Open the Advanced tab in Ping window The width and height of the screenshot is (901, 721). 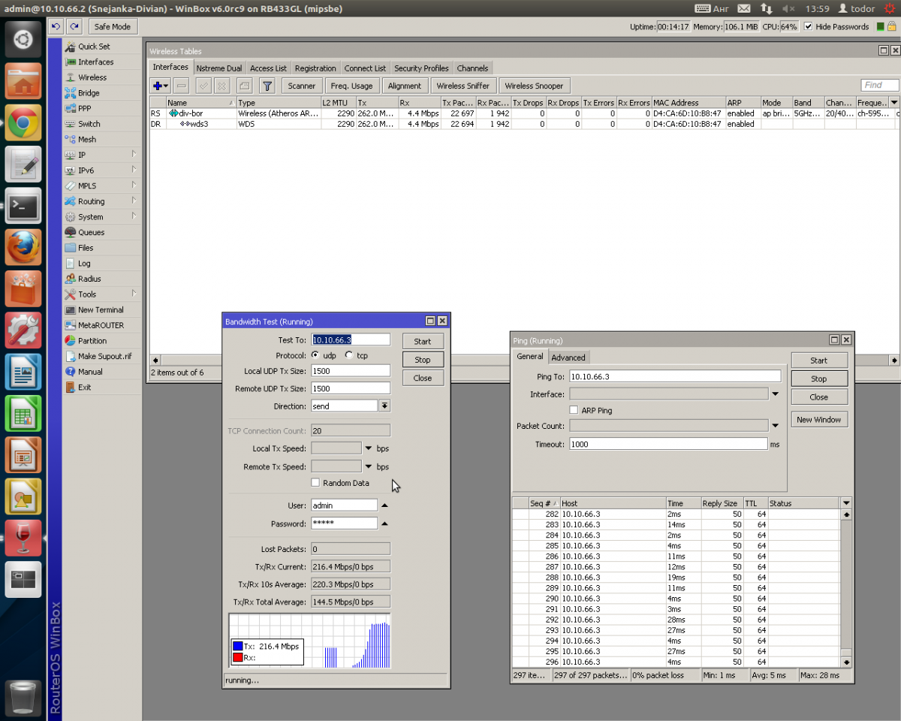click(568, 357)
